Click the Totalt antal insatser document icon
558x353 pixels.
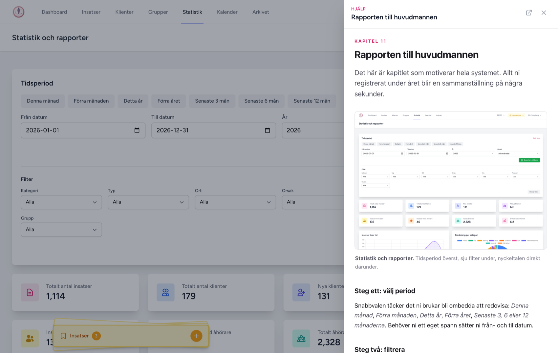[30, 292]
